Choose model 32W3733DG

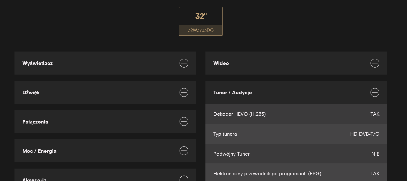(x=201, y=30)
